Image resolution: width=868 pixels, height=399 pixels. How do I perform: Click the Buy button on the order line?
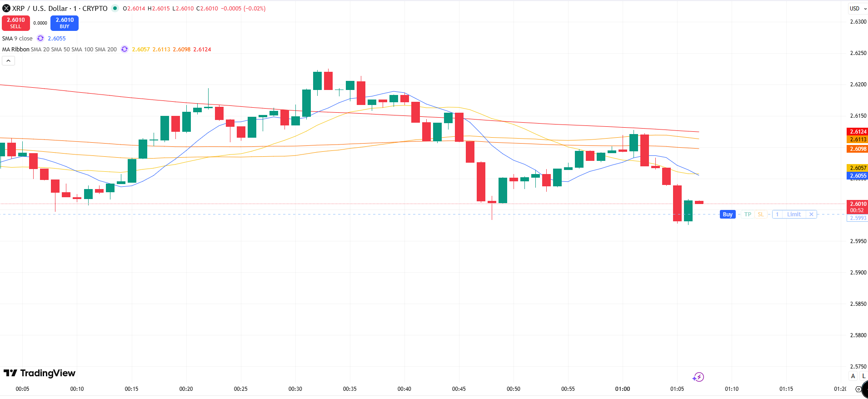(727, 214)
